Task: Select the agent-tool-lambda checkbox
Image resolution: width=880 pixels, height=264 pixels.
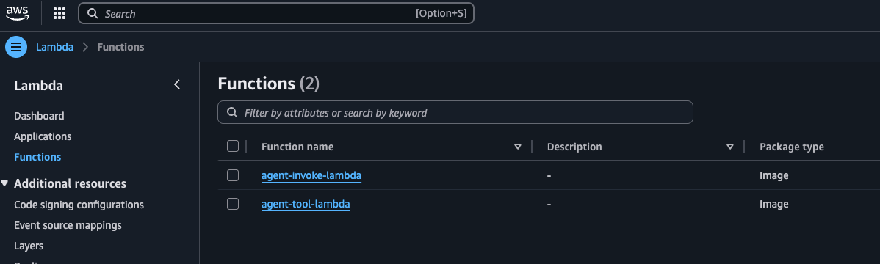Action: 233,204
